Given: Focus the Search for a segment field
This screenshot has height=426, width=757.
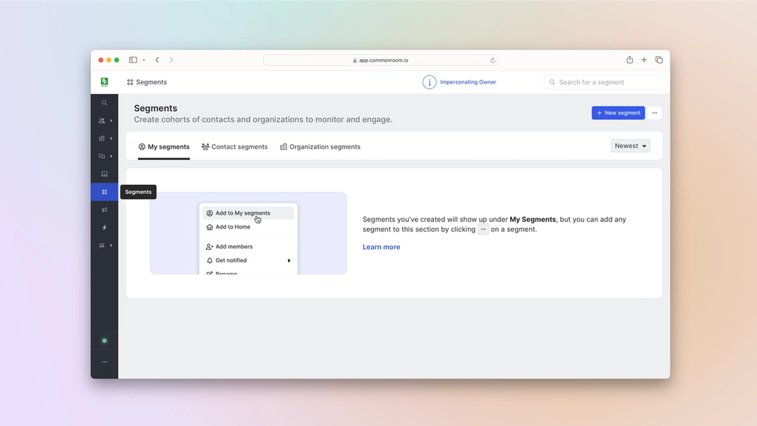Looking at the screenshot, I should (x=603, y=82).
